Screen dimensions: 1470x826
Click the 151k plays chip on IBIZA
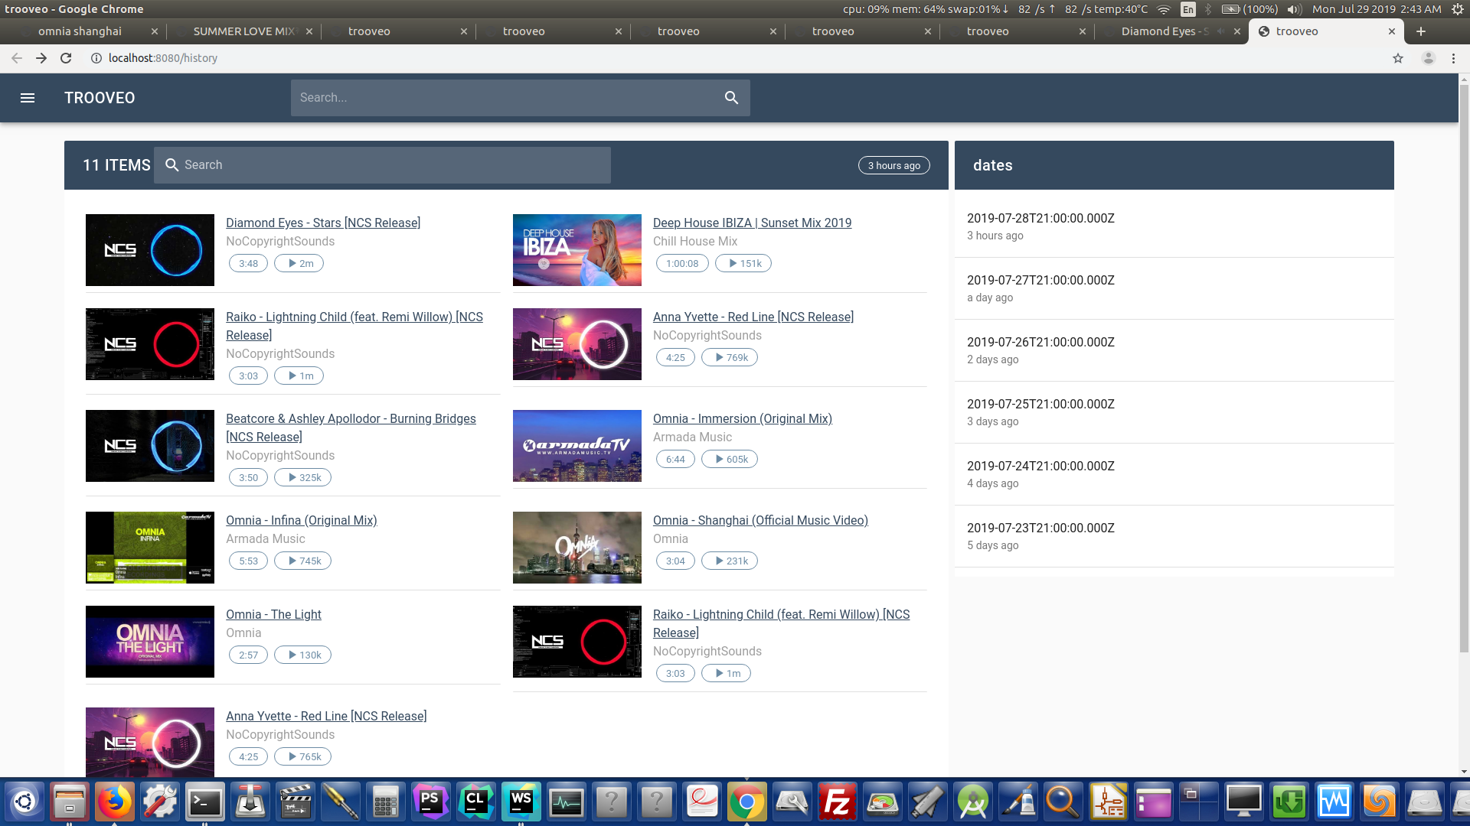pos(743,263)
